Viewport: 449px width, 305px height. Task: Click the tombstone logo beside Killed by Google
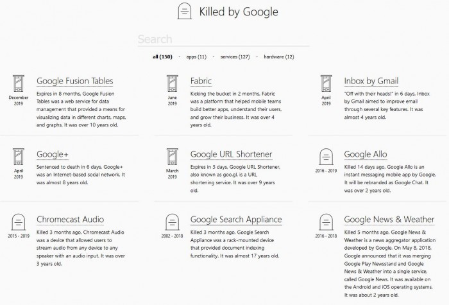coord(185,11)
